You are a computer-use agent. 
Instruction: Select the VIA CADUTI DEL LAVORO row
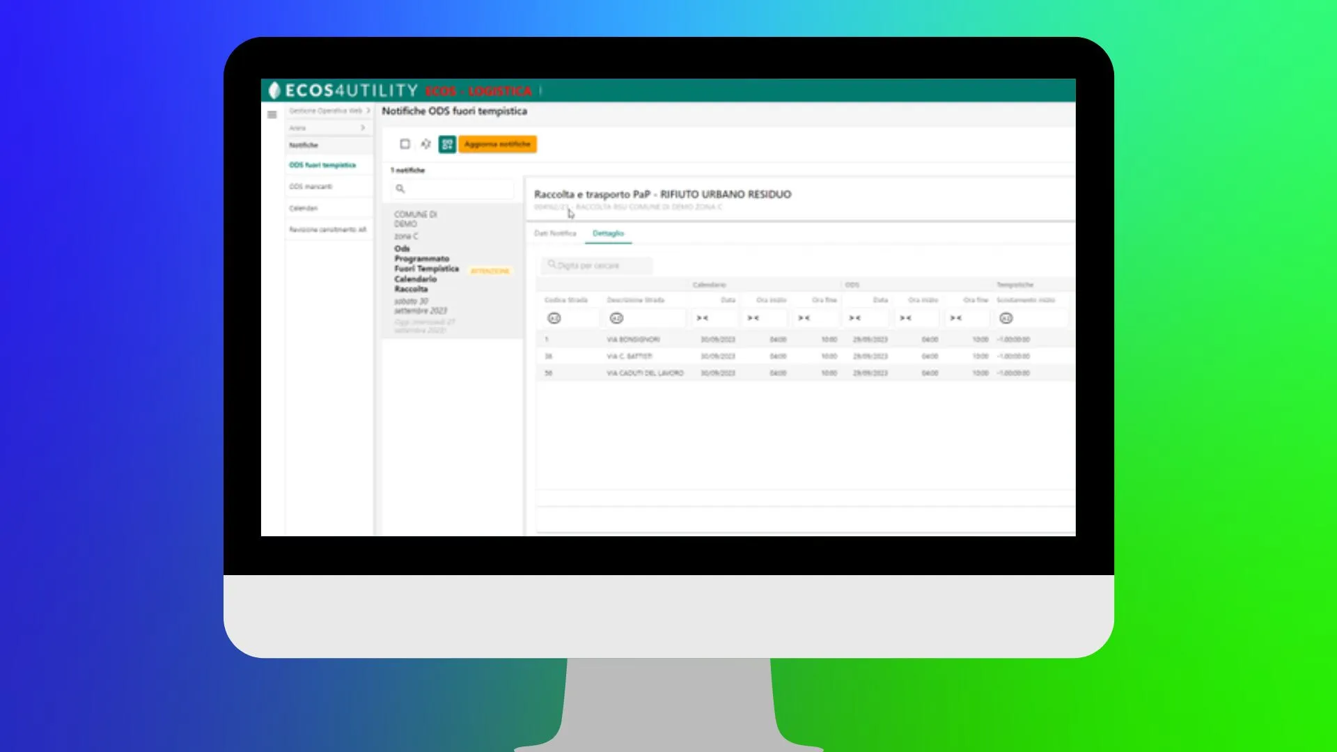click(645, 373)
